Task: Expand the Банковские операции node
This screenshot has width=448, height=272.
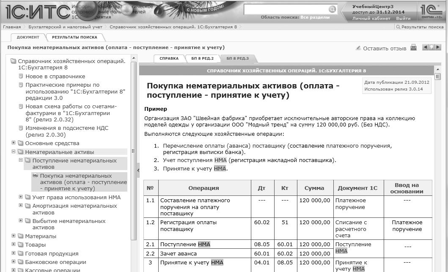Action: pyautogui.click(x=14, y=262)
